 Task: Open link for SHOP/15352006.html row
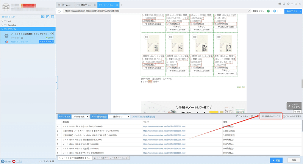(164, 140)
